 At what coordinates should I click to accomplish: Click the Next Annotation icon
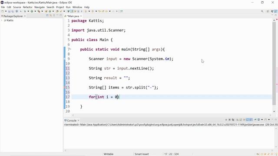86,11
